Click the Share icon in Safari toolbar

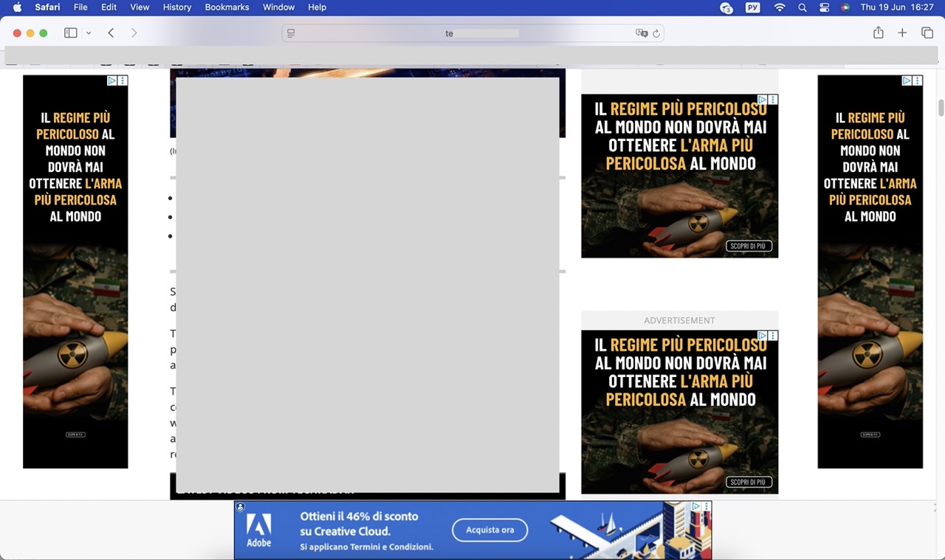(x=878, y=33)
